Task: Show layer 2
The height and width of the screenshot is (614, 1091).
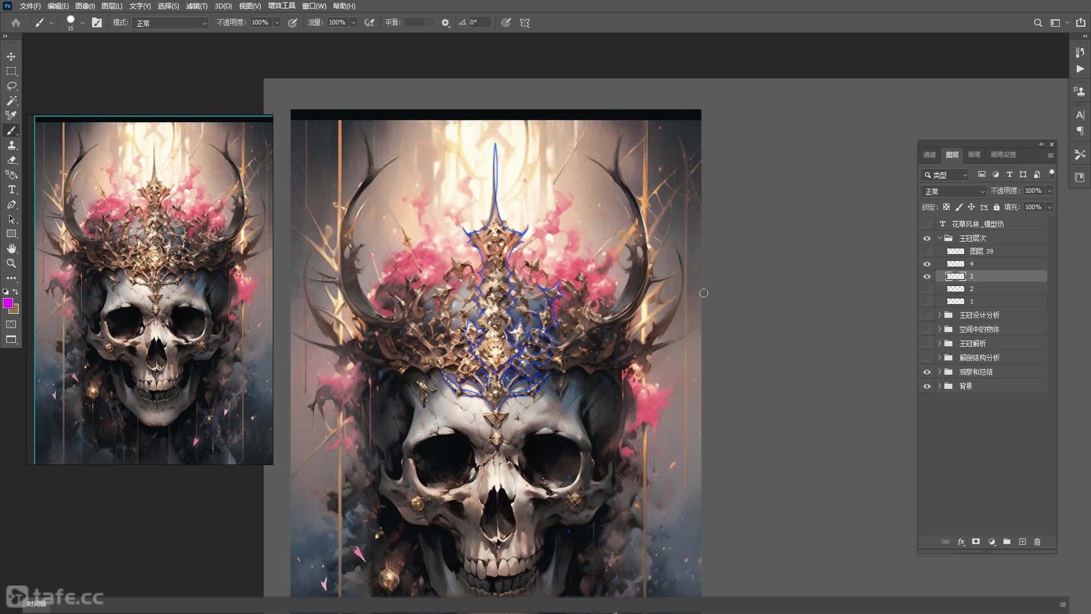Action: coord(927,289)
